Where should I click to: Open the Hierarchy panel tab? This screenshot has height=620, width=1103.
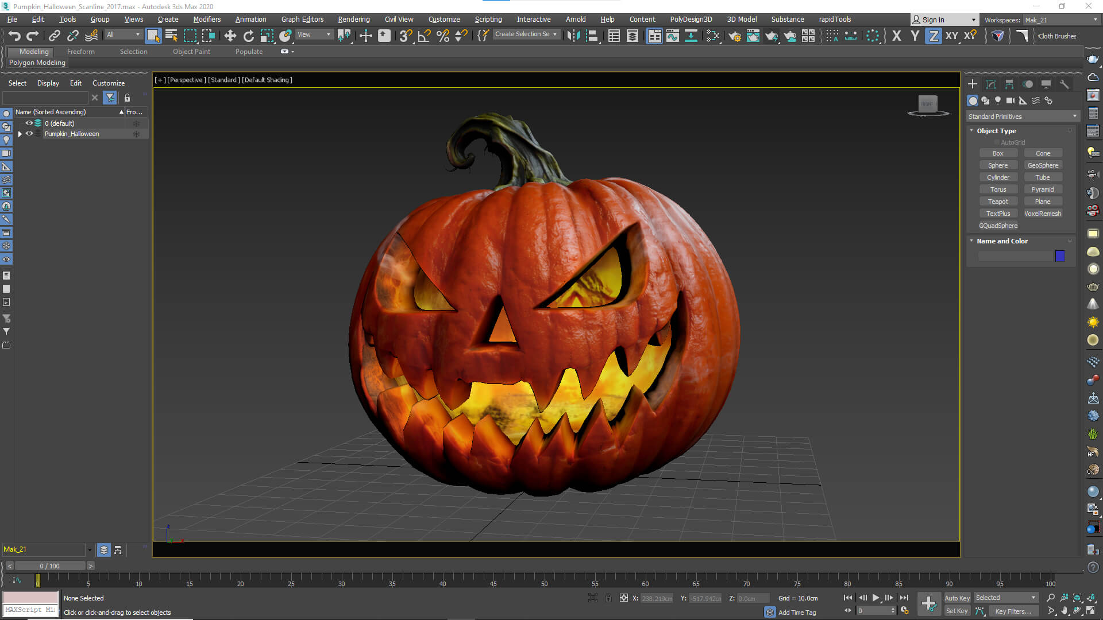(x=1009, y=84)
